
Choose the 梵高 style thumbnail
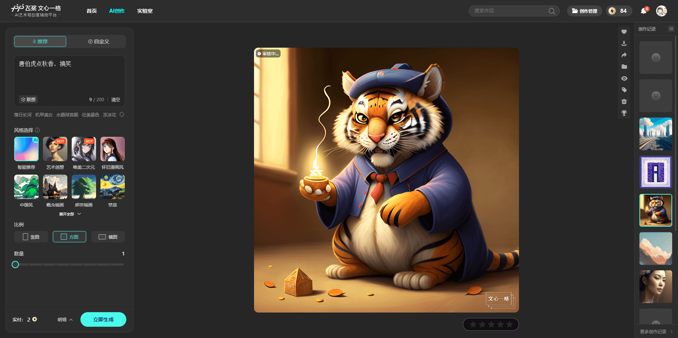[112, 187]
